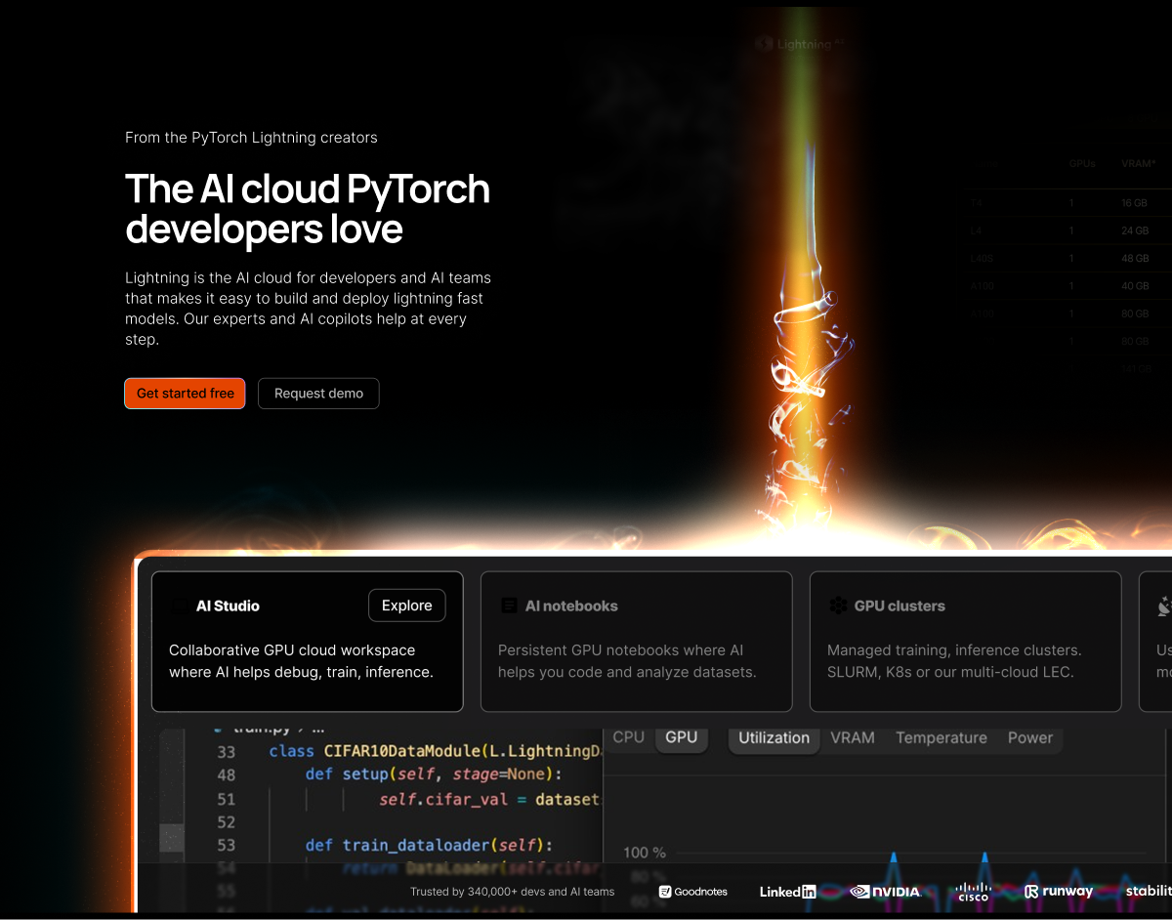1172x920 pixels.
Task: Switch to the CPU tab
Action: click(628, 737)
